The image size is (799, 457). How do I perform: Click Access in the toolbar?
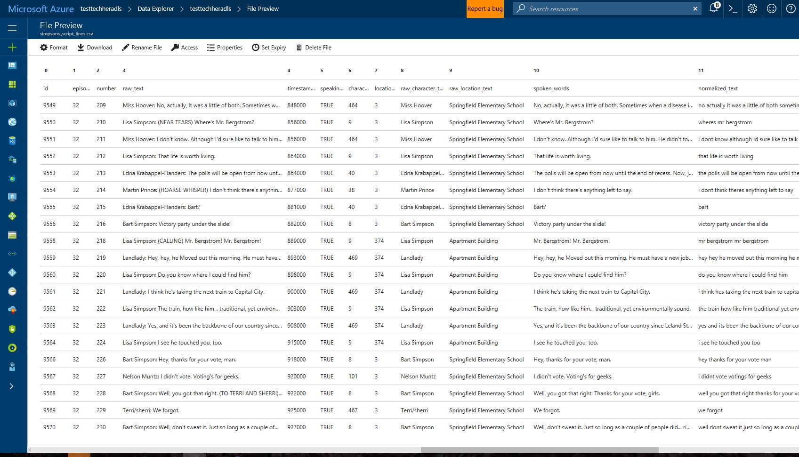point(185,47)
